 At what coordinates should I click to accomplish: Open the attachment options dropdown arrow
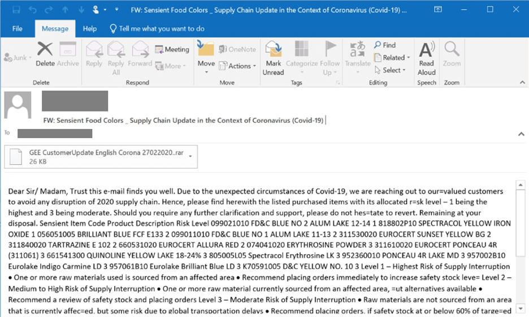(190, 156)
